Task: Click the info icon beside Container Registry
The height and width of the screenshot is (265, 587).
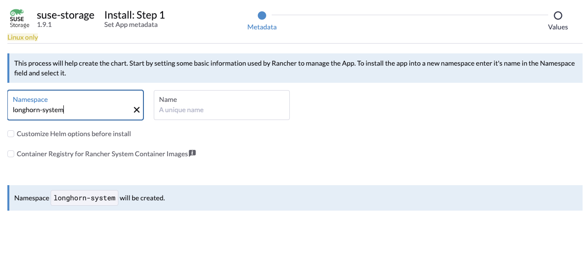Action: coord(193,153)
